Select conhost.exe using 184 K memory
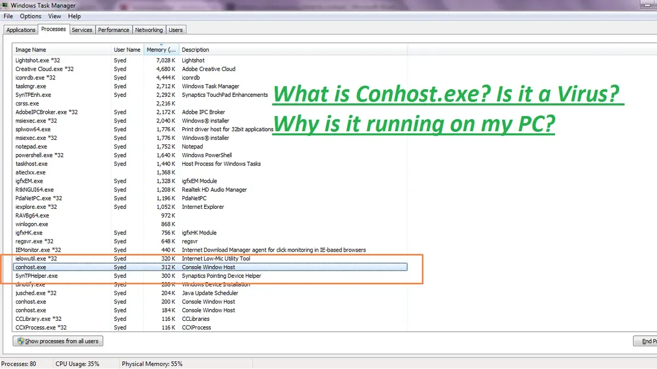The width and height of the screenshot is (657, 369). pyautogui.click(x=210, y=310)
